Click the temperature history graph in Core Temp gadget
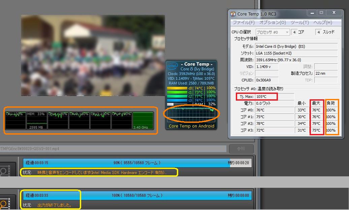Viewport: 349px width, 210px height. (x=191, y=114)
